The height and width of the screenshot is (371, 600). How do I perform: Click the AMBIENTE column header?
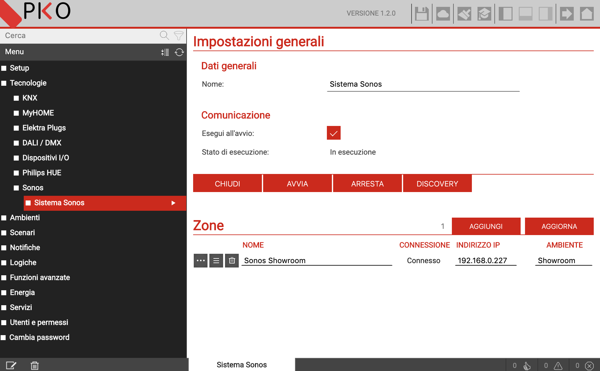[x=564, y=245]
